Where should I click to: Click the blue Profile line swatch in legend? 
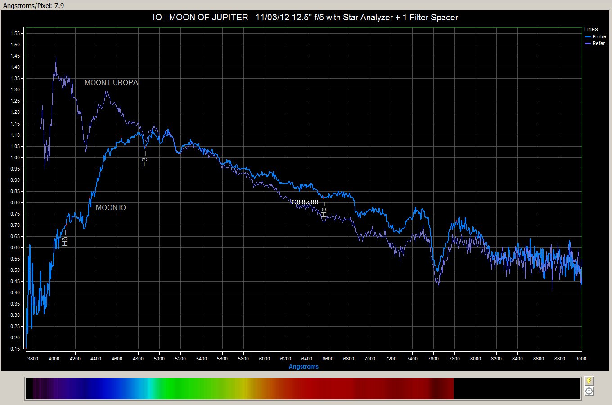[588, 36]
